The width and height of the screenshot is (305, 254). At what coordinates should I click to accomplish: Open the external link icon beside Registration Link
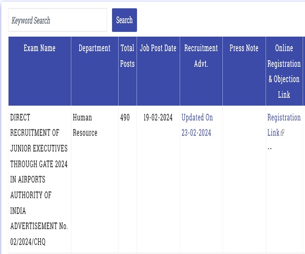(282, 133)
